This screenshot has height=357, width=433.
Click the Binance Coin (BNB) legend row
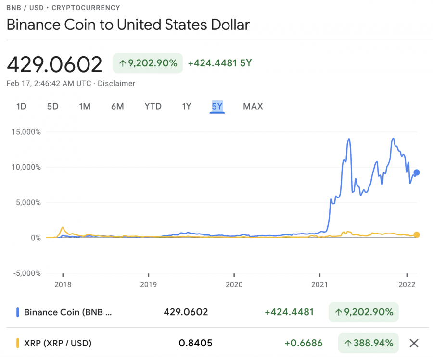[x=68, y=312]
